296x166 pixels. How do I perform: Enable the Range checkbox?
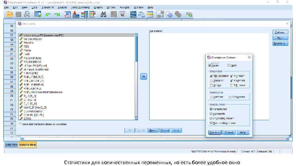click(211, 85)
